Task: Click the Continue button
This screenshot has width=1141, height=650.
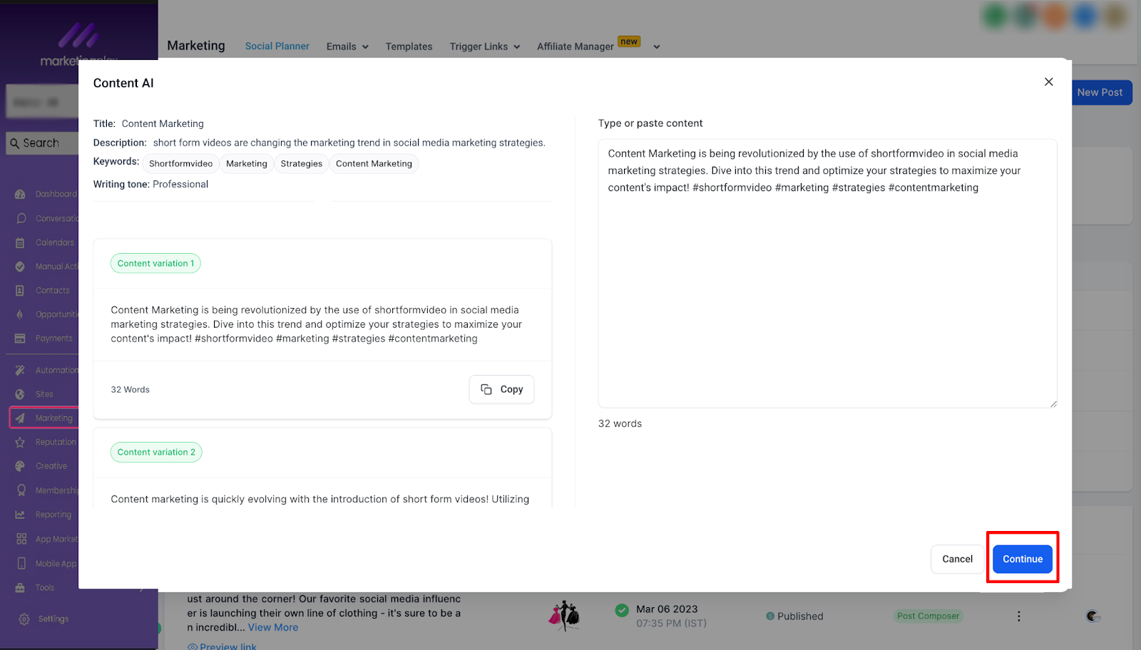Action: [x=1023, y=559]
